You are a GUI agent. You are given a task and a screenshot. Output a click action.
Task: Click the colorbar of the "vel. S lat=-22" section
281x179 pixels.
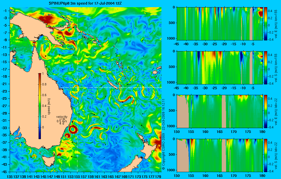click(266, 155)
